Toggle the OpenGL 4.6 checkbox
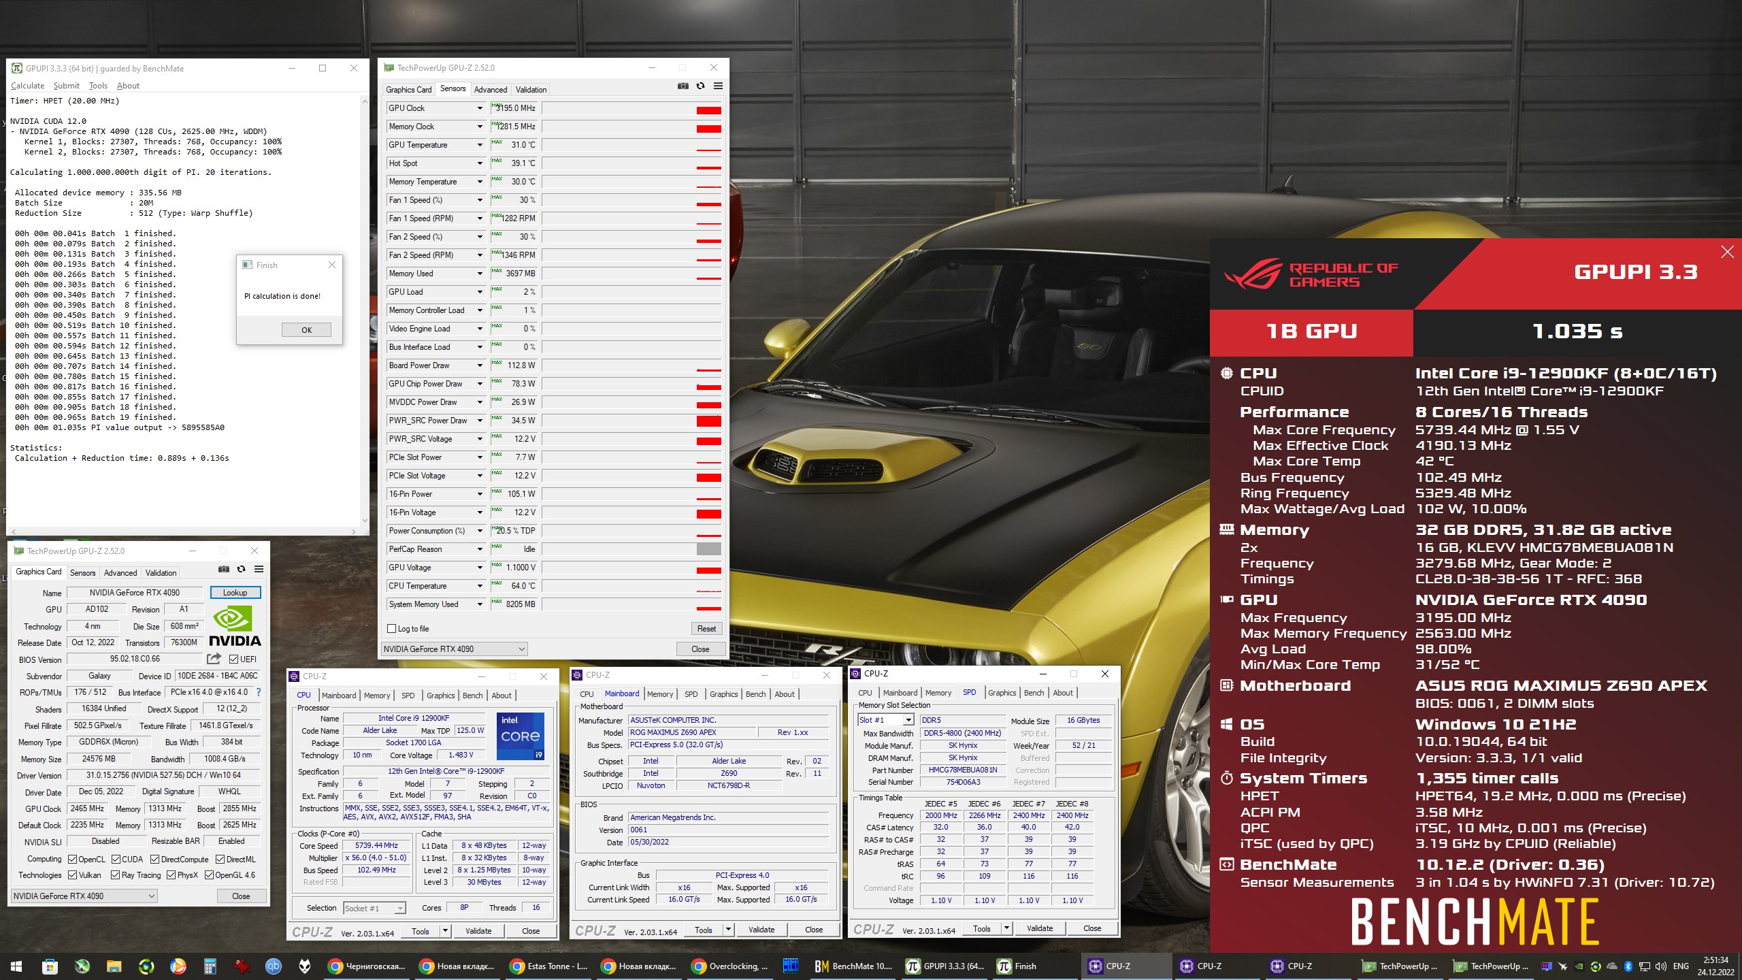This screenshot has height=980, width=1742. [x=209, y=875]
